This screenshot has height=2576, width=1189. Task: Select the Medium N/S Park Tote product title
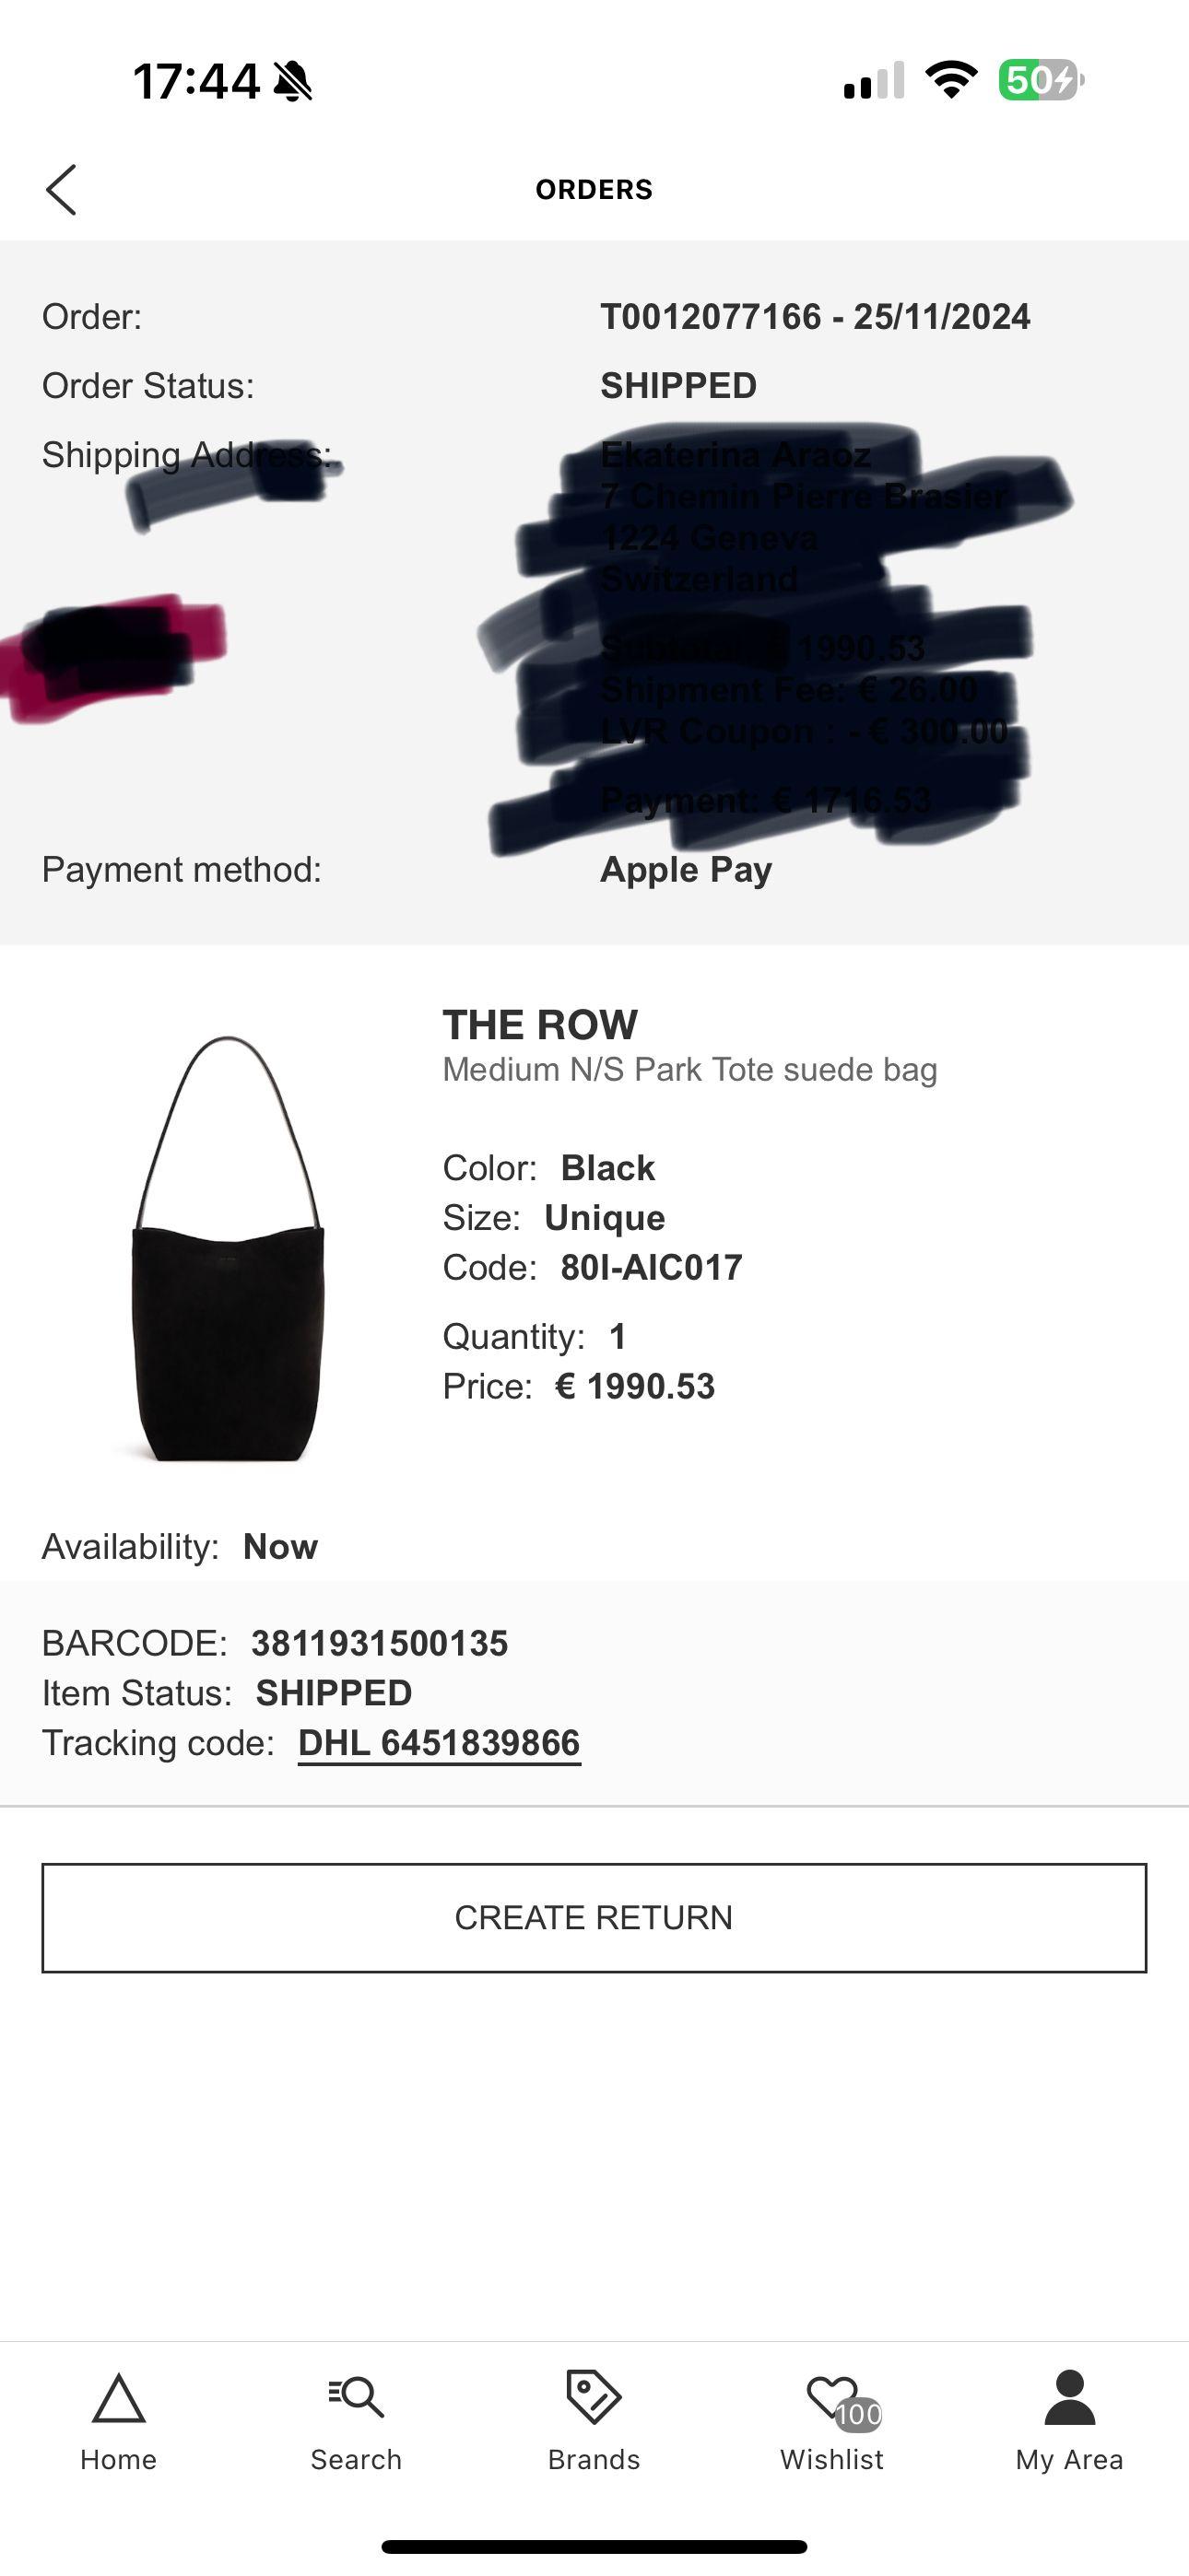pos(689,1070)
